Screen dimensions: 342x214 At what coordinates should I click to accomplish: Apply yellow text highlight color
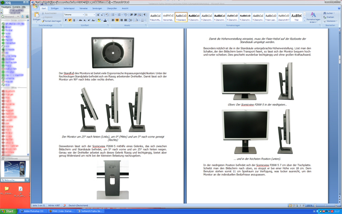coord(99,20)
